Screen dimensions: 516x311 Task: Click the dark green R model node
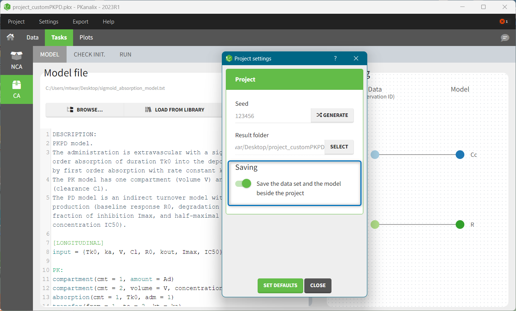pos(460,224)
